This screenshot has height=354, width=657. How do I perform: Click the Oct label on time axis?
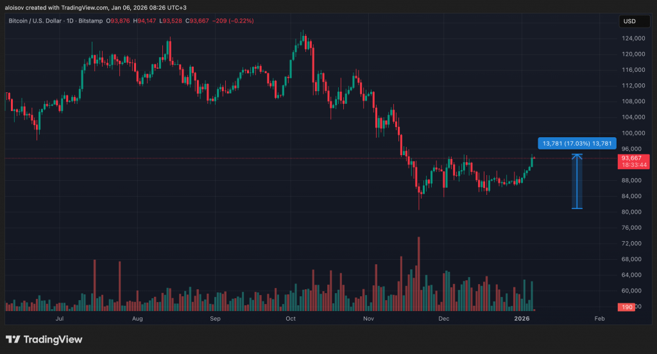pos(291,318)
